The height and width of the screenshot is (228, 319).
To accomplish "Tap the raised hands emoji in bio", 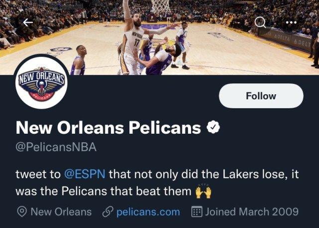I will point(202,191).
